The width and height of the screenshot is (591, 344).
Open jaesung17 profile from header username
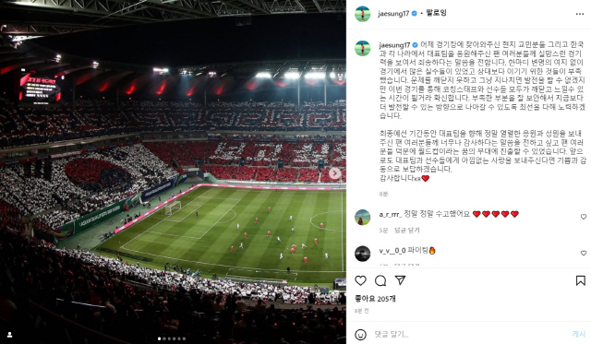[393, 14]
